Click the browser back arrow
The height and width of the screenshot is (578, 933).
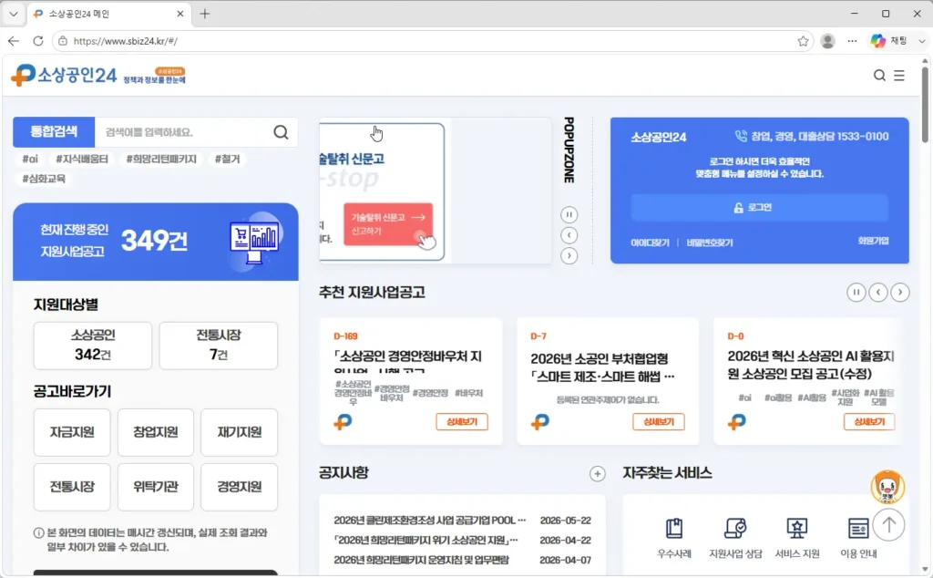pyautogui.click(x=14, y=41)
